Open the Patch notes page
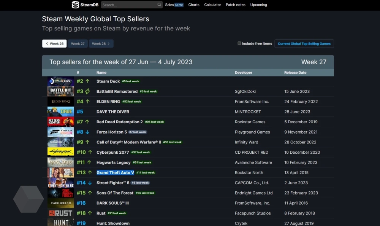The height and width of the screenshot is (226, 380). pyautogui.click(x=235, y=5)
